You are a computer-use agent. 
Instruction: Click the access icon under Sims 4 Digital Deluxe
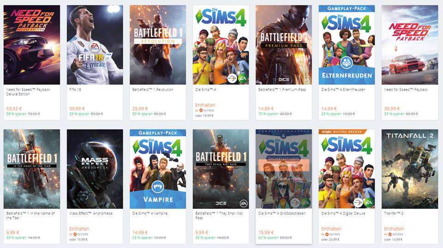coord(327,234)
